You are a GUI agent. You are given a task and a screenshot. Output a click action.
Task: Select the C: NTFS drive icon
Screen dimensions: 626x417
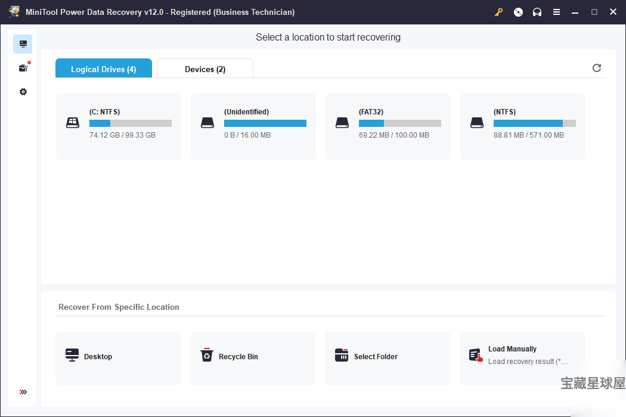[x=73, y=123]
